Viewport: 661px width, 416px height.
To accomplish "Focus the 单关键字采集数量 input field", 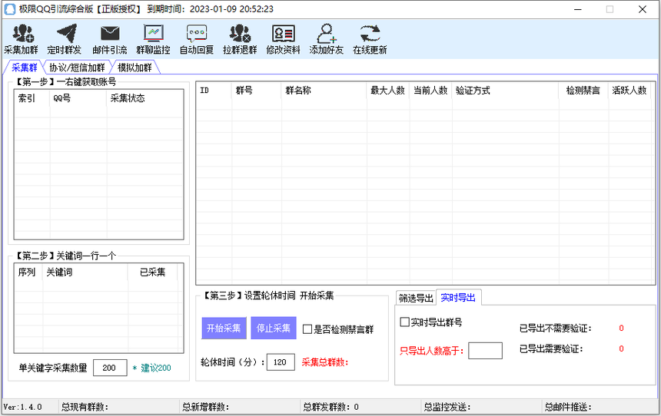I will (x=110, y=368).
